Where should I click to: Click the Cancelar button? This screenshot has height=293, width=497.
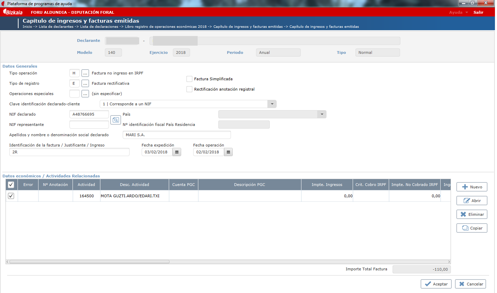tap(471, 284)
